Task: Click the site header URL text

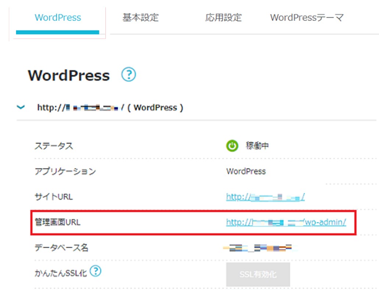Action: 110,108
